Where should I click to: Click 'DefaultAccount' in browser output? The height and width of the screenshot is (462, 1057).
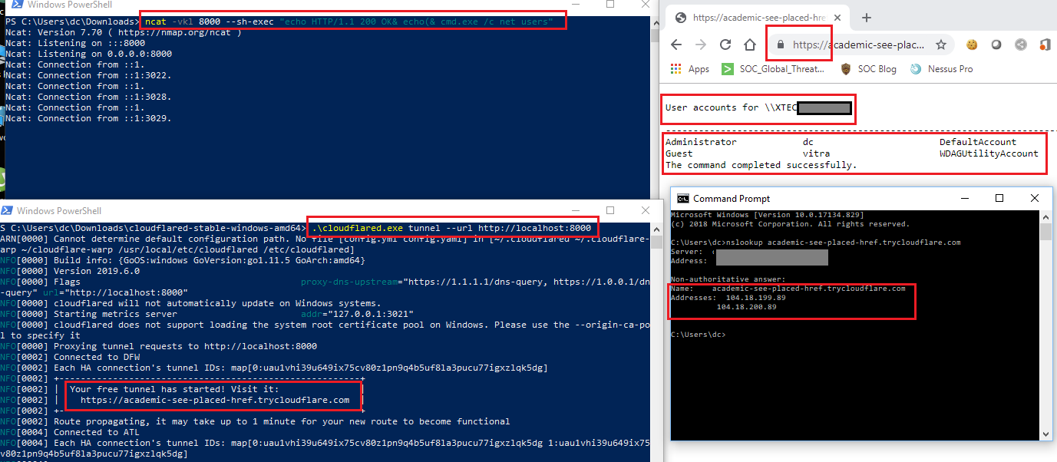tap(978, 142)
